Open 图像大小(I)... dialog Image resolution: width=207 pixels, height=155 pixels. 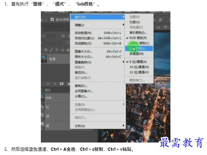point(98,52)
